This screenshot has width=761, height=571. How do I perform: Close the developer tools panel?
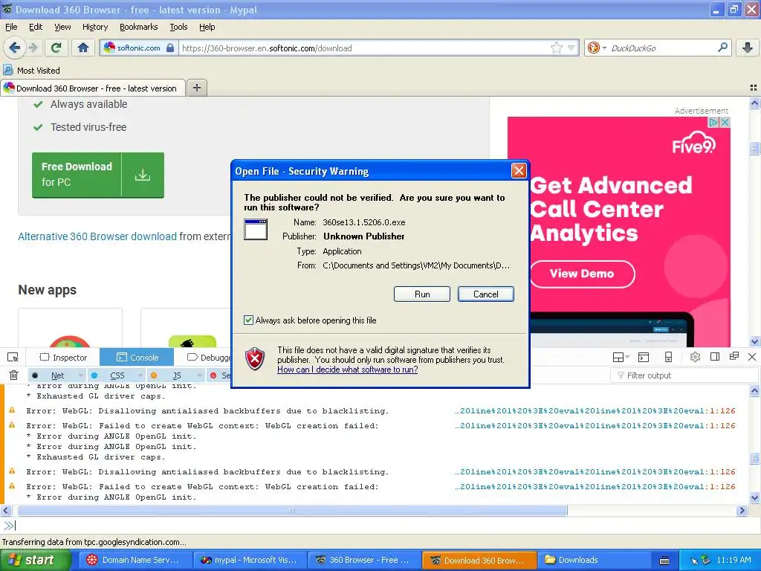point(752,357)
